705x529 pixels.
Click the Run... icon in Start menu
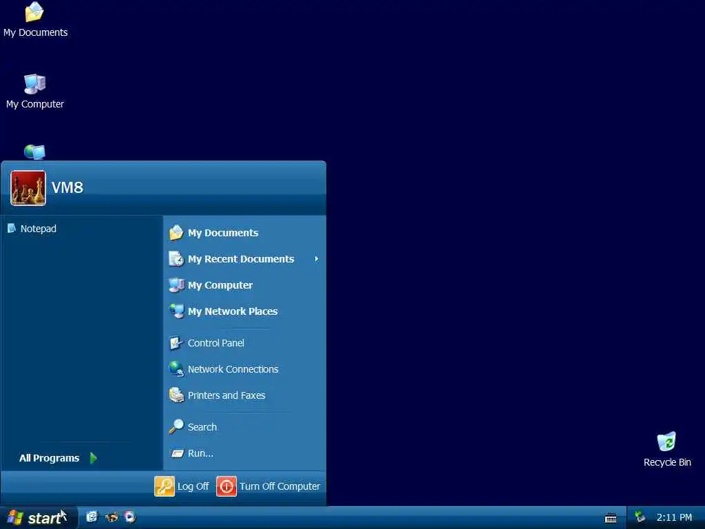pyautogui.click(x=177, y=453)
